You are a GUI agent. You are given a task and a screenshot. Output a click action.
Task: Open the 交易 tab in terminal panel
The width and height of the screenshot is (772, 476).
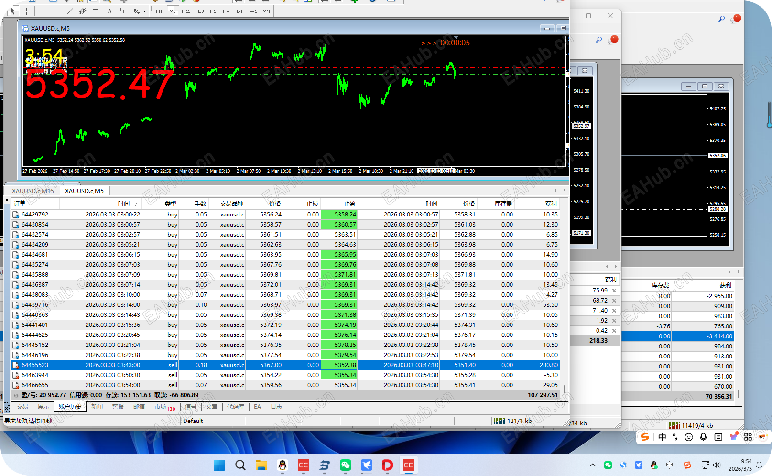pyautogui.click(x=22, y=407)
